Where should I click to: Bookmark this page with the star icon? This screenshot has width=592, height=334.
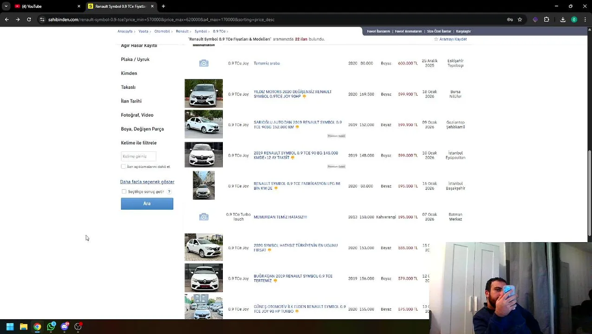(x=520, y=19)
